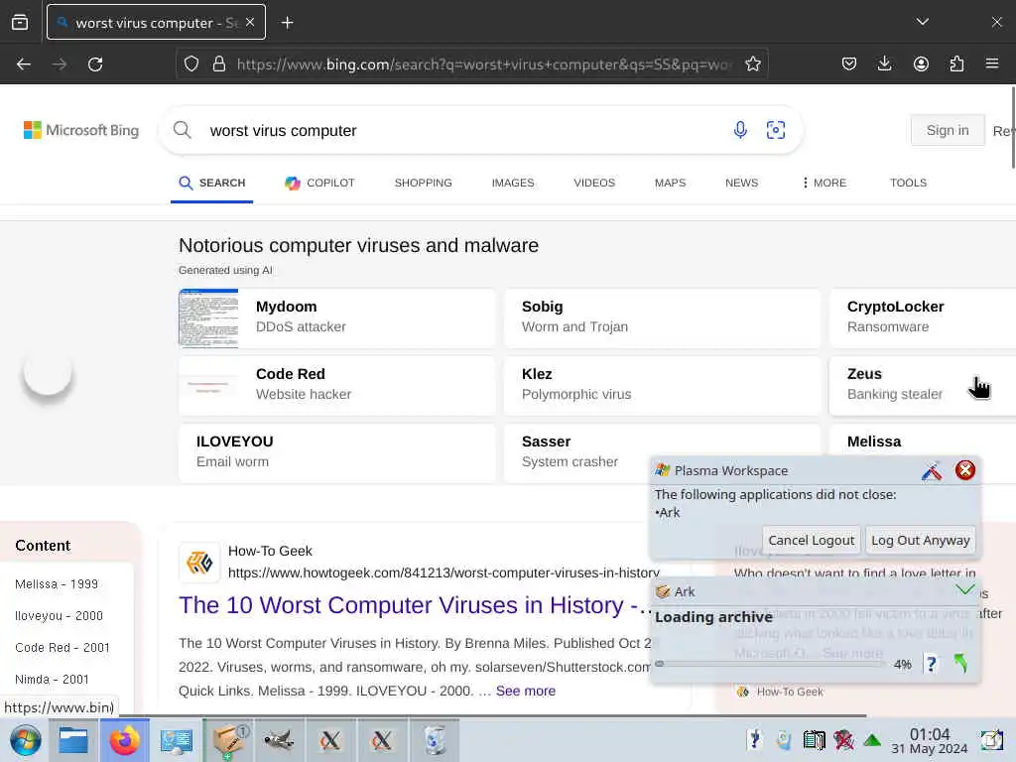Bookmark this page with the star
Image resolution: width=1016 pixels, height=762 pixels.
[753, 64]
